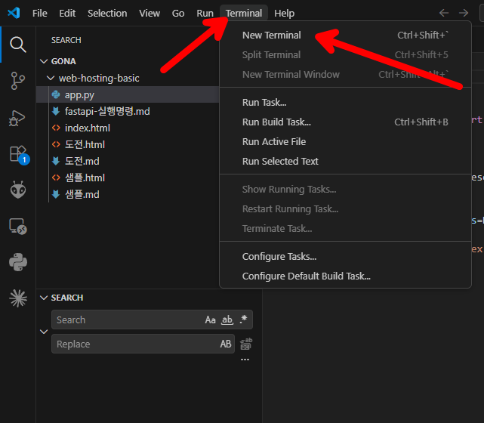Open Remote Explorer view
Viewport: 484px width, 423px height.
(x=18, y=227)
